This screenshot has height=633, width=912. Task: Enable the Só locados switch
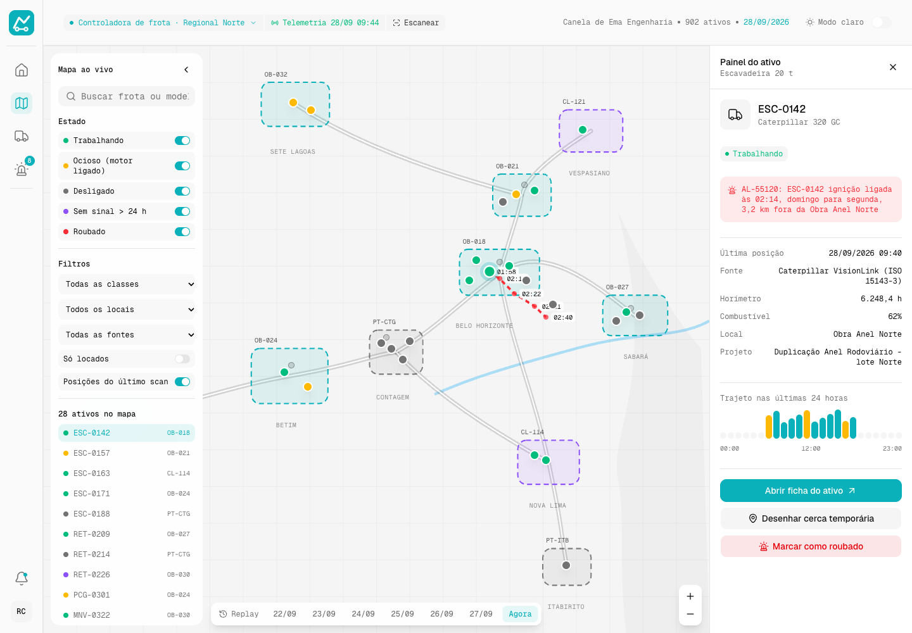pos(182,359)
